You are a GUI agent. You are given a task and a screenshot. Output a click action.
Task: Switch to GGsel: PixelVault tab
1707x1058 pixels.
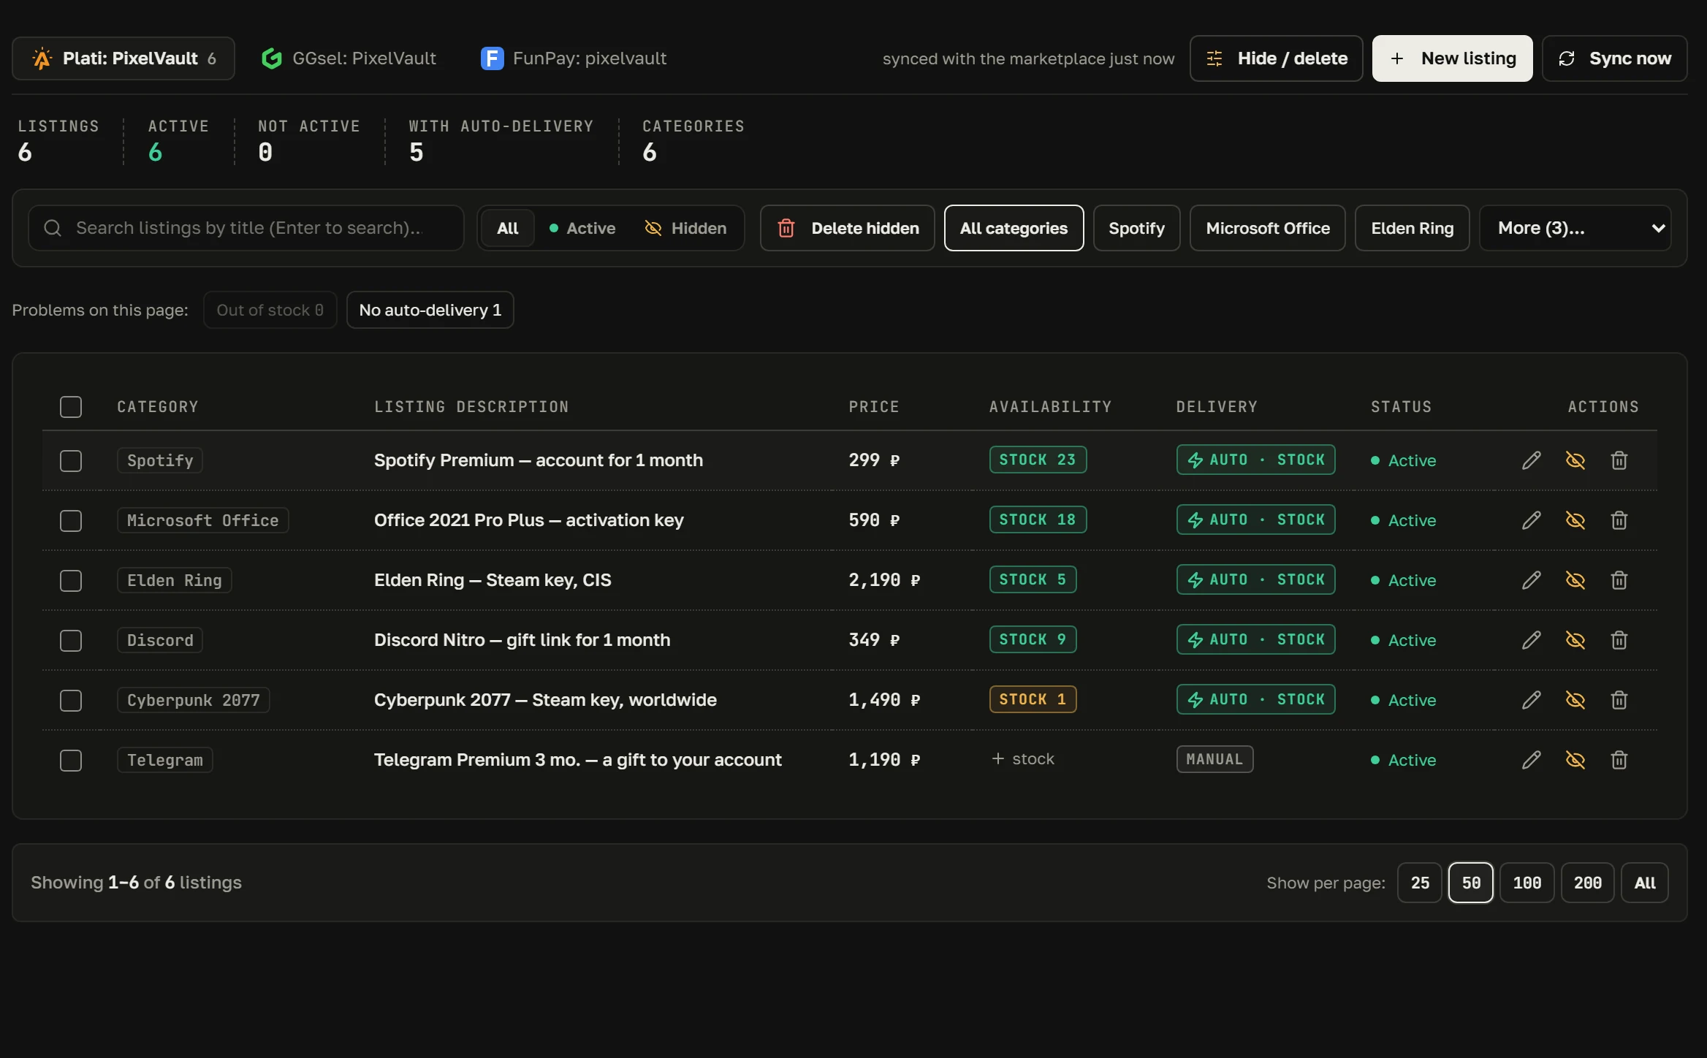tap(349, 58)
